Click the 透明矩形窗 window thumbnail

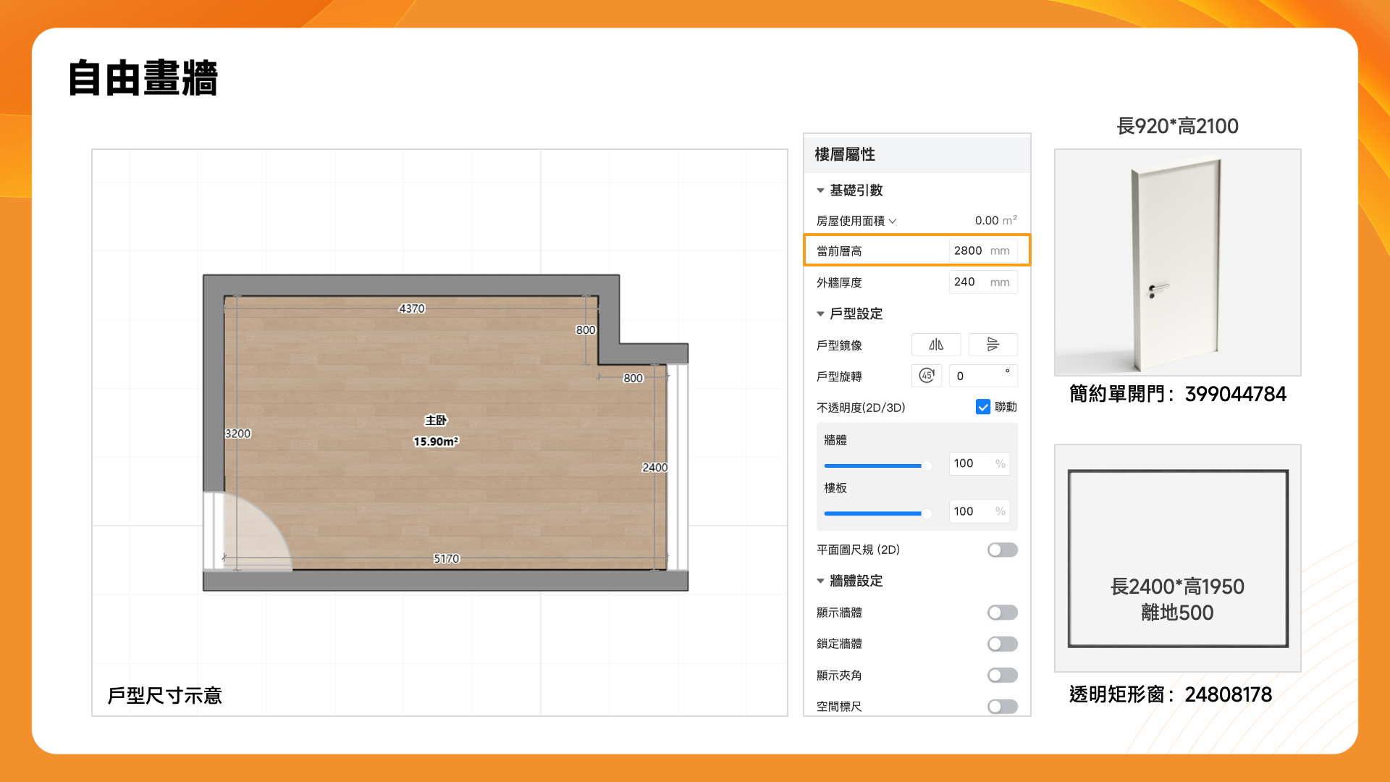(x=1177, y=558)
